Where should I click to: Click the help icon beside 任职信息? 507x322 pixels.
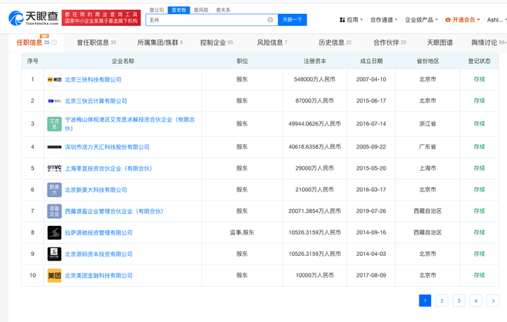pos(55,43)
